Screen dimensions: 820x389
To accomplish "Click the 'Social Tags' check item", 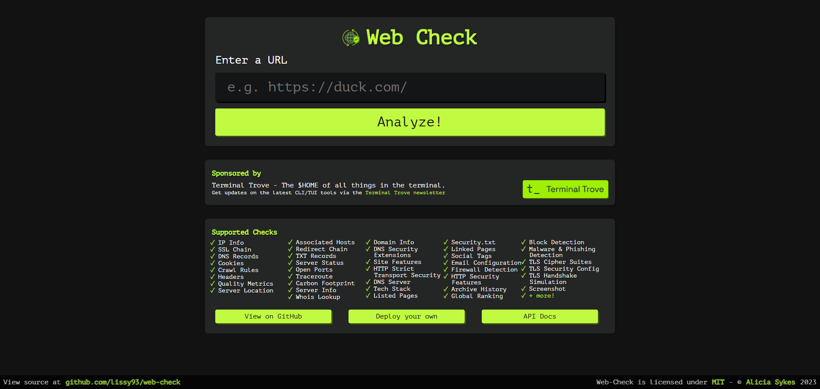I will click(x=471, y=256).
